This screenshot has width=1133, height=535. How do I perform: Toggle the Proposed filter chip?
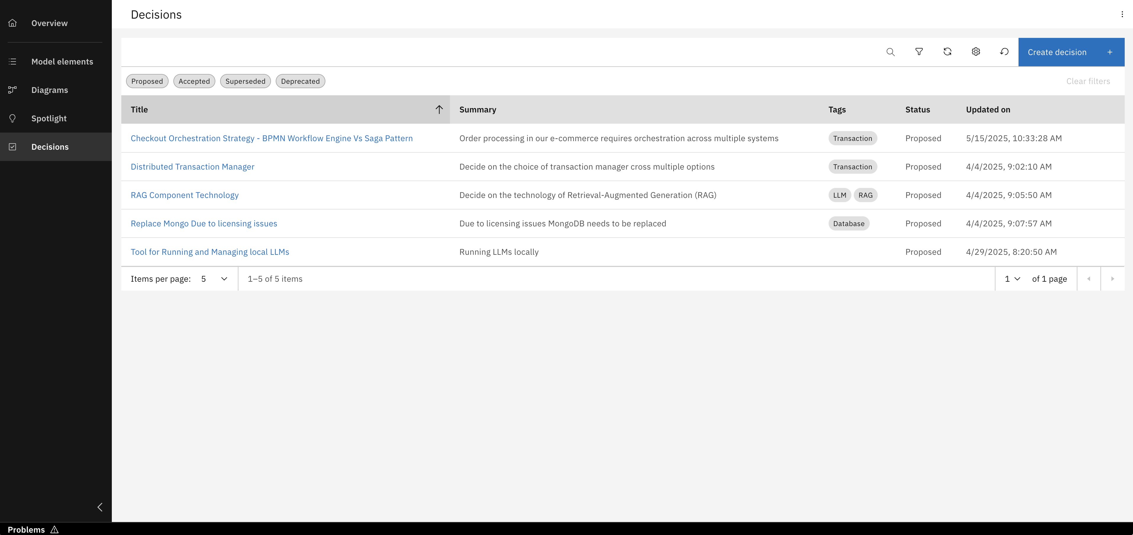click(147, 81)
